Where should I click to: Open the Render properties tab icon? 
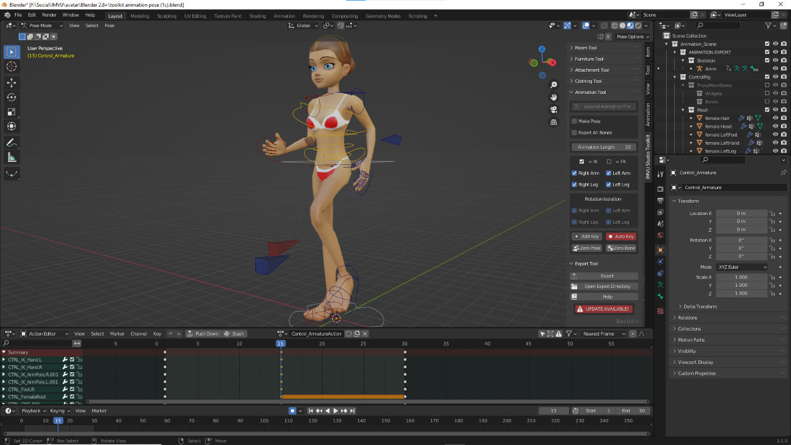[x=660, y=189]
